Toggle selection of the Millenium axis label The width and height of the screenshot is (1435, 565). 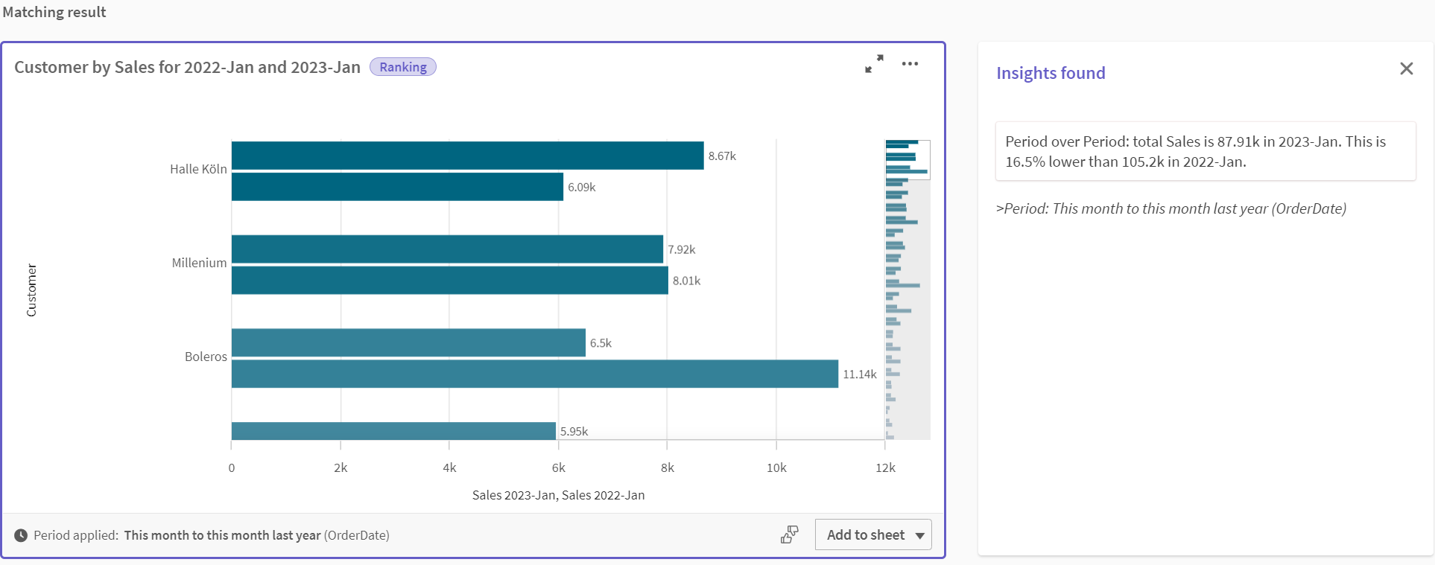pyautogui.click(x=197, y=263)
